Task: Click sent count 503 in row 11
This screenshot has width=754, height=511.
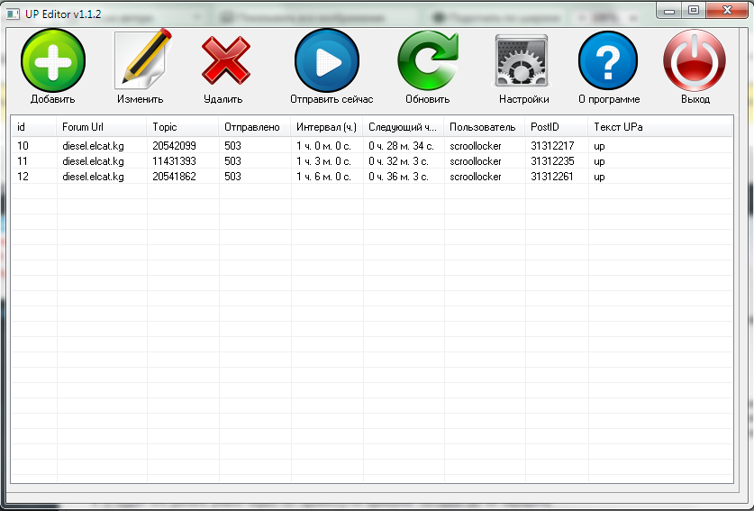Action: (232, 161)
